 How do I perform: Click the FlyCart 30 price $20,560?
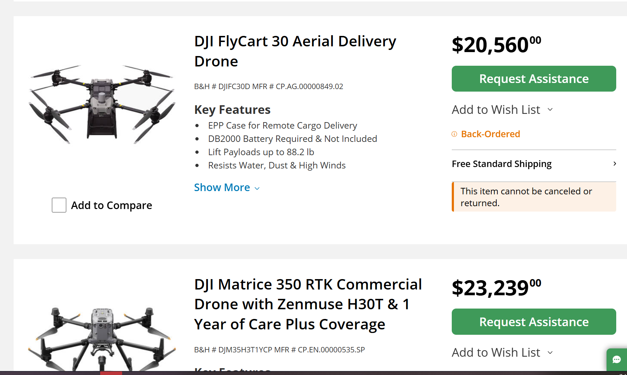(496, 45)
